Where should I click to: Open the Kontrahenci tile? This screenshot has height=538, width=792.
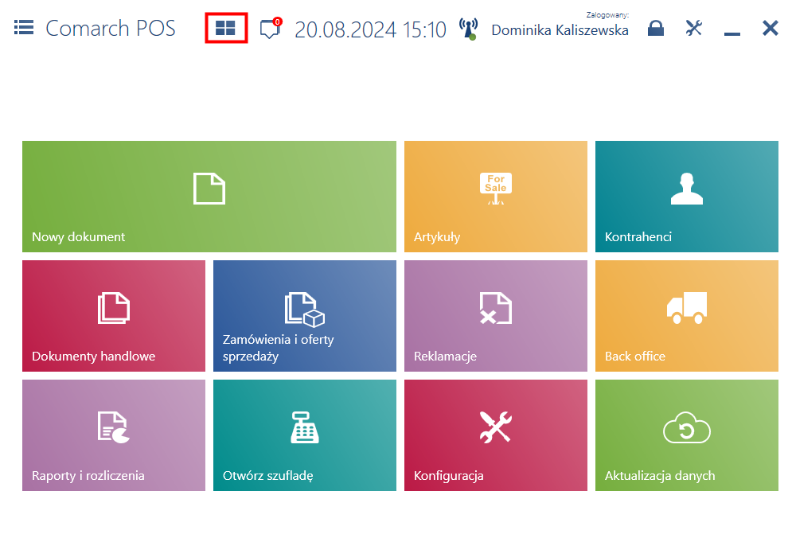click(x=686, y=197)
